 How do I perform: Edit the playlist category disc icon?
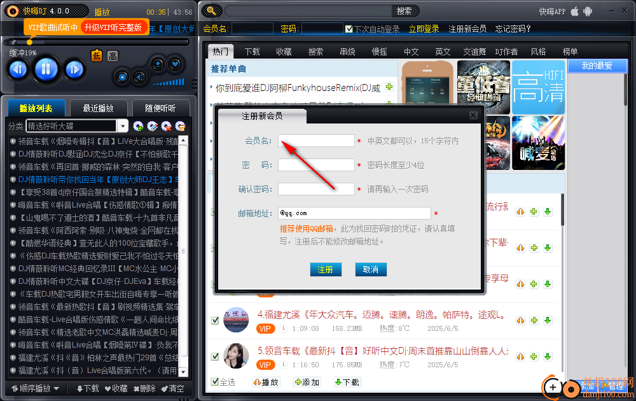[x=153, y=126]
